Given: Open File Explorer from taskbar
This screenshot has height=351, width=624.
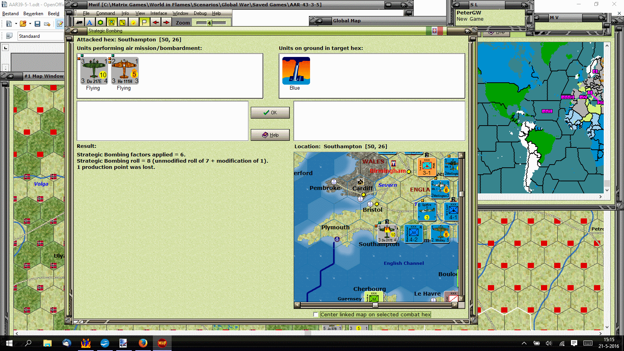Looking at the screenshot, I should point(48,343).
